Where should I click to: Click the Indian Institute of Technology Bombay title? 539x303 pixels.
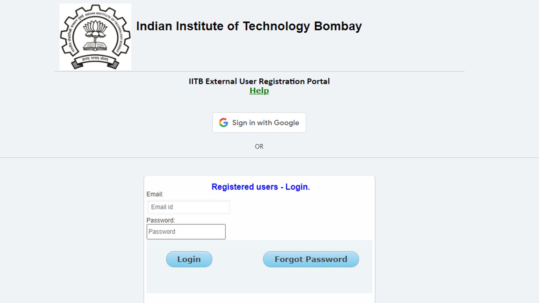click(x=249, y=26)
